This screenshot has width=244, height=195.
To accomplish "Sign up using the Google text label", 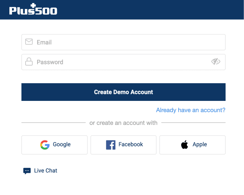I will click(62, 145).
